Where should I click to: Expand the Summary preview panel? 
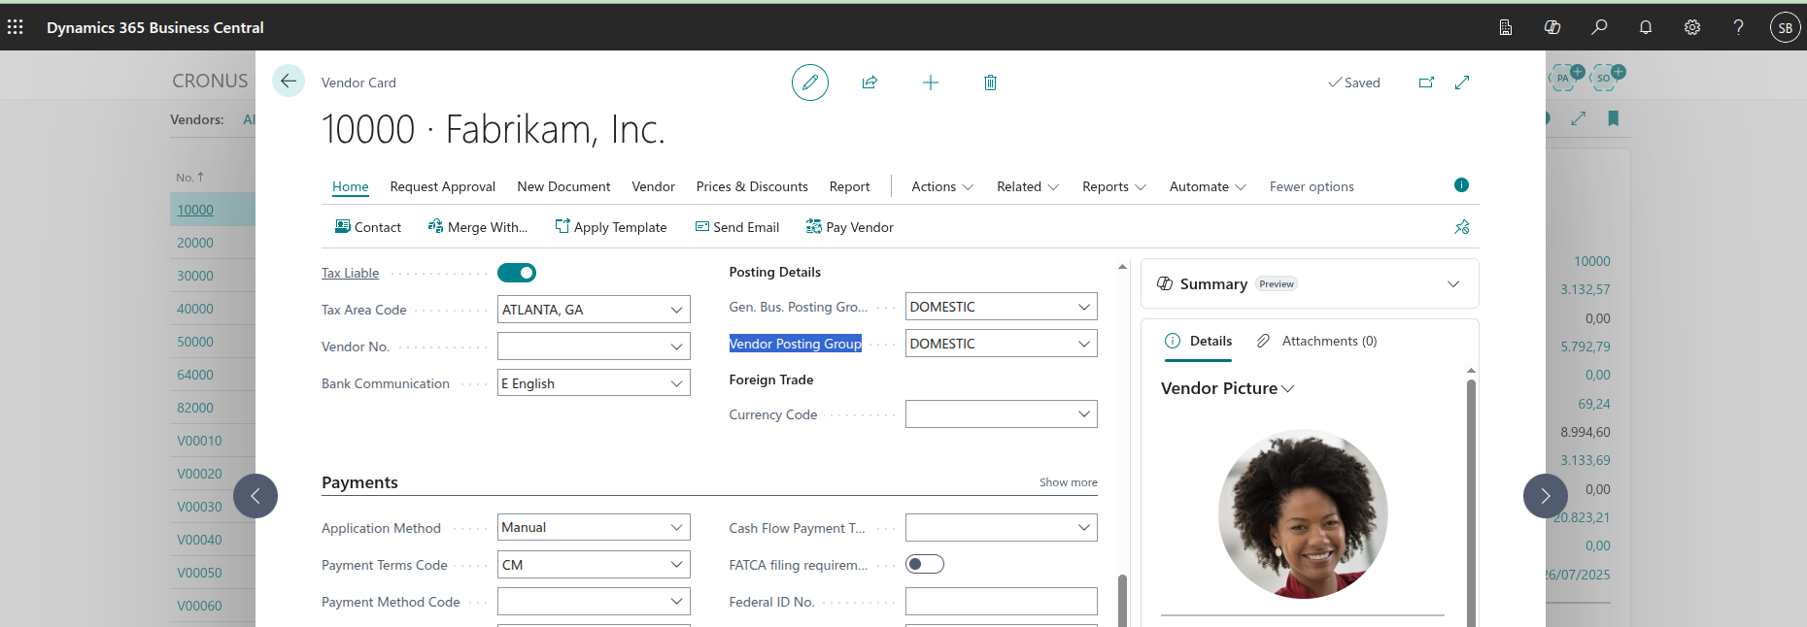(1453, 283)
